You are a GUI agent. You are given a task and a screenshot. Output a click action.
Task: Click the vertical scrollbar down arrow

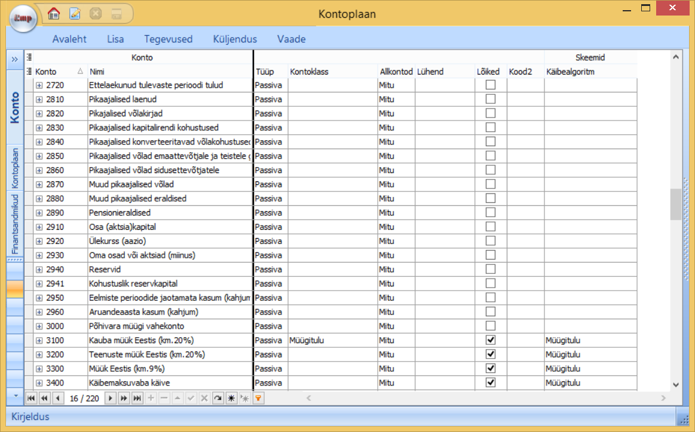[676, 385]
